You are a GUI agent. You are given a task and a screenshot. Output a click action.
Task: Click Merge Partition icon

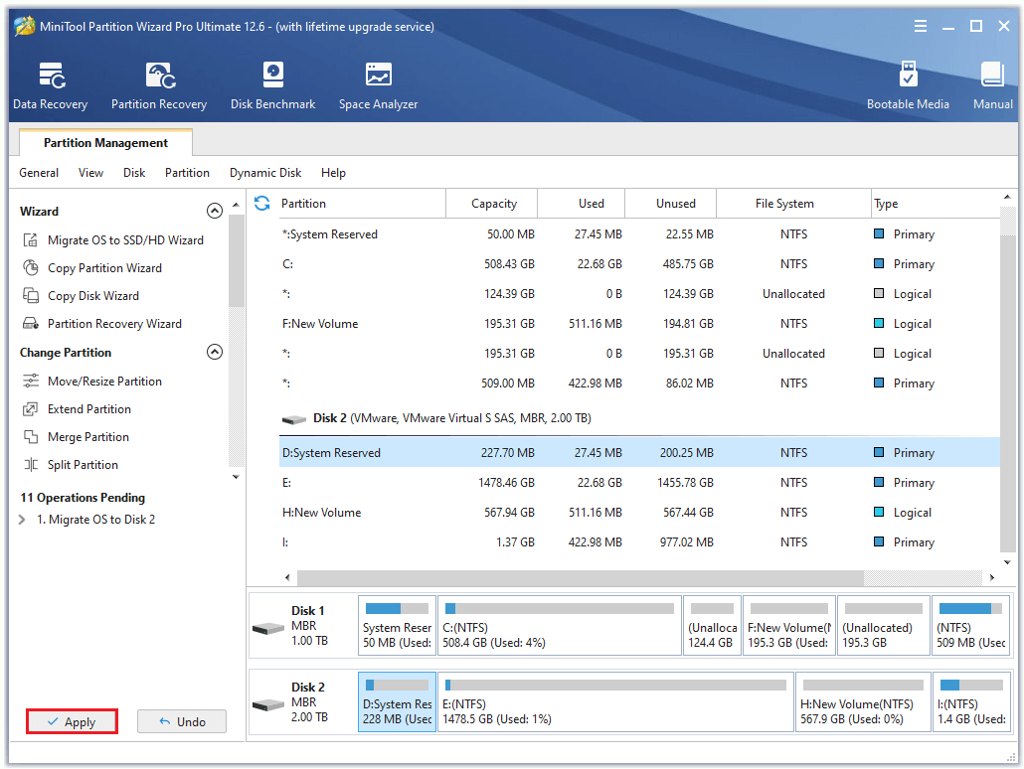point(31,437)
